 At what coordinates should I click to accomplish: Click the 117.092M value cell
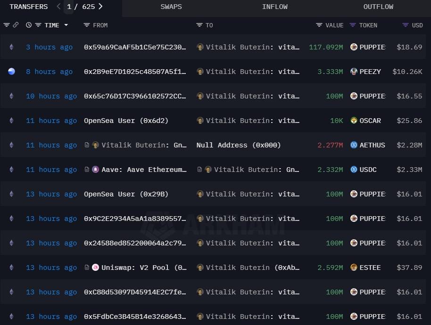click(326, 47)
